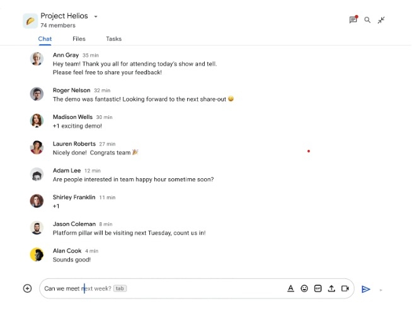Screen dimensions: 412x313
Task: Upload a file to the chat
Action: click(331, 288)
